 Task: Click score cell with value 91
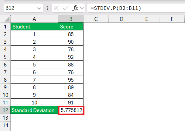[71, 103]
